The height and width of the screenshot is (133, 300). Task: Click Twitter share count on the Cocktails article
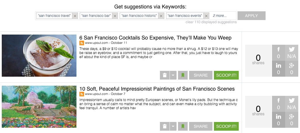tap(291, 53)
